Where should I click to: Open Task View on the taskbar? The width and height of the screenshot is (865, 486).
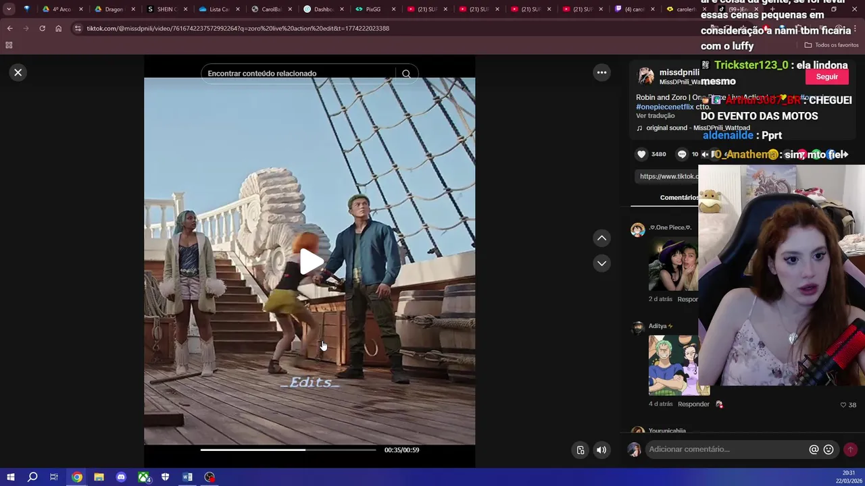[54, 477]
